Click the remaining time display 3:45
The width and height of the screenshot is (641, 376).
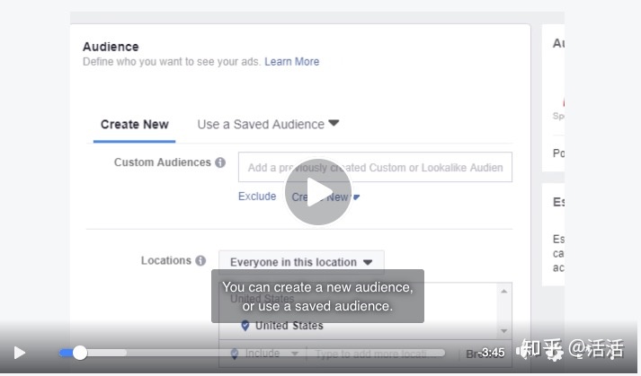click(491, 353)
